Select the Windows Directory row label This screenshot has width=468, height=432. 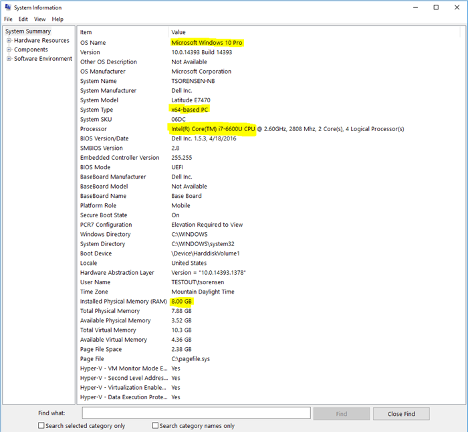point(105,234)
